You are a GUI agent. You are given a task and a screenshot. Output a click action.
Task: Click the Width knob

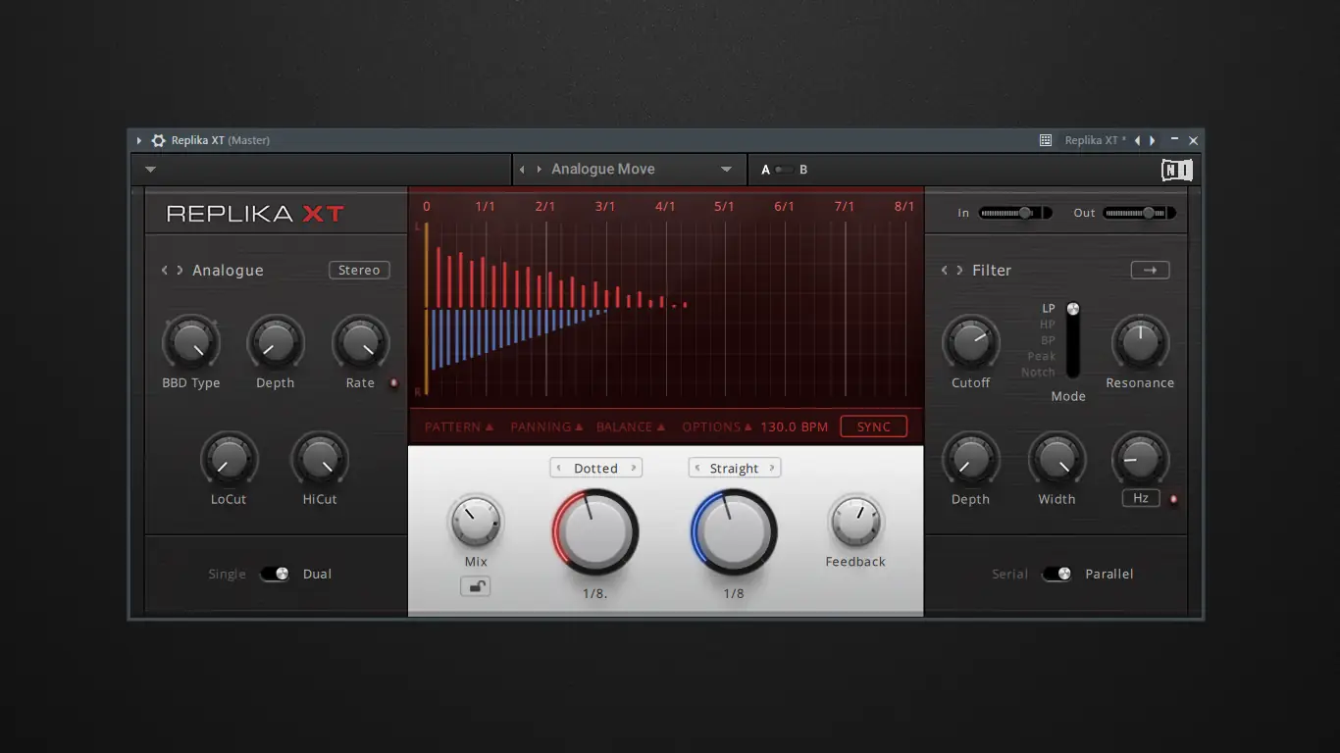pyautogui.click(x=1057, y=460)
